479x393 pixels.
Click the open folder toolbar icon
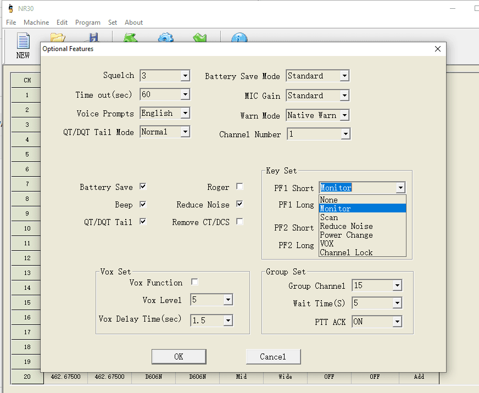[58, 37]
